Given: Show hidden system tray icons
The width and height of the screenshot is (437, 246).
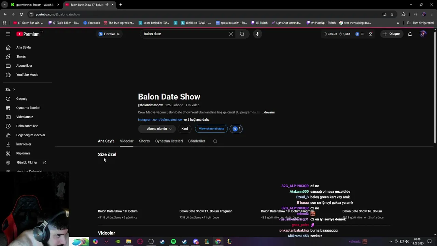Looking at the screenshot, I should [x=391, y=242].
